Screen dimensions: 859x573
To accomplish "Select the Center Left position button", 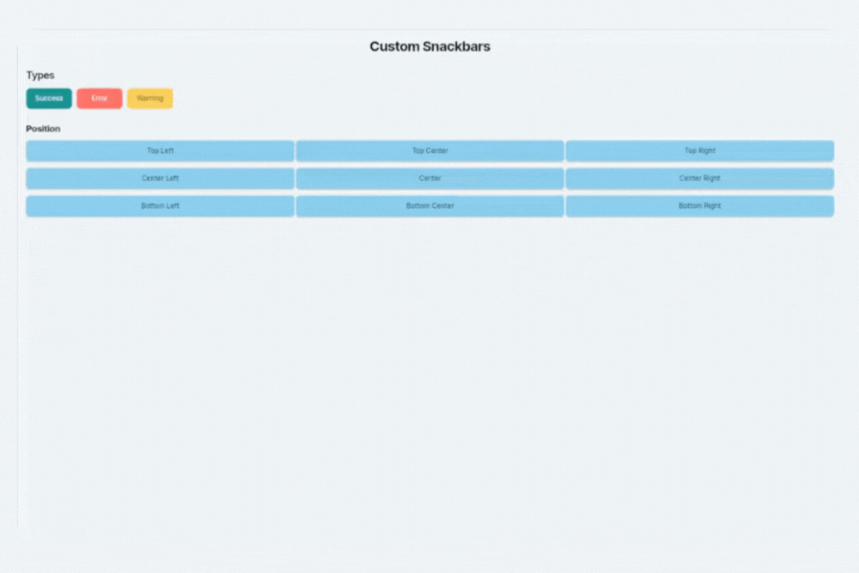I will [160, 179].
